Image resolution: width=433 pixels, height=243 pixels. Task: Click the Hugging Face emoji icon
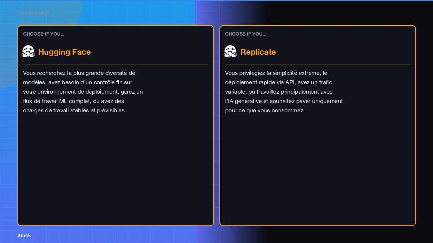point(28,51)
